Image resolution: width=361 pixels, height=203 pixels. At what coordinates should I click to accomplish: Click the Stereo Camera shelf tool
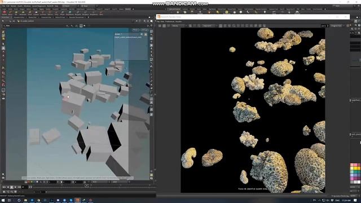[x=274, y=12]
